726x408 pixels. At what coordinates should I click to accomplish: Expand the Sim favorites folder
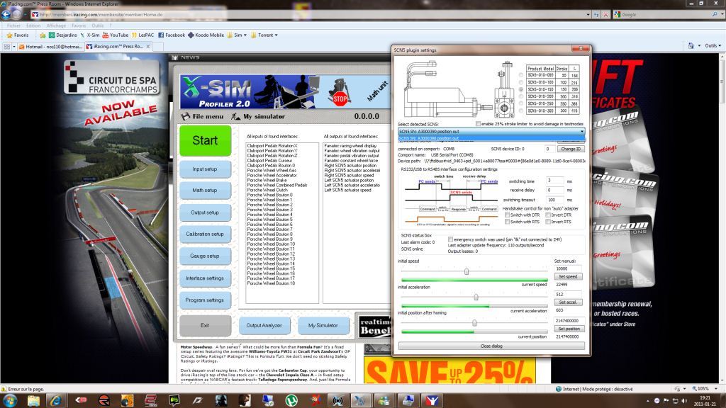(237, 35)
